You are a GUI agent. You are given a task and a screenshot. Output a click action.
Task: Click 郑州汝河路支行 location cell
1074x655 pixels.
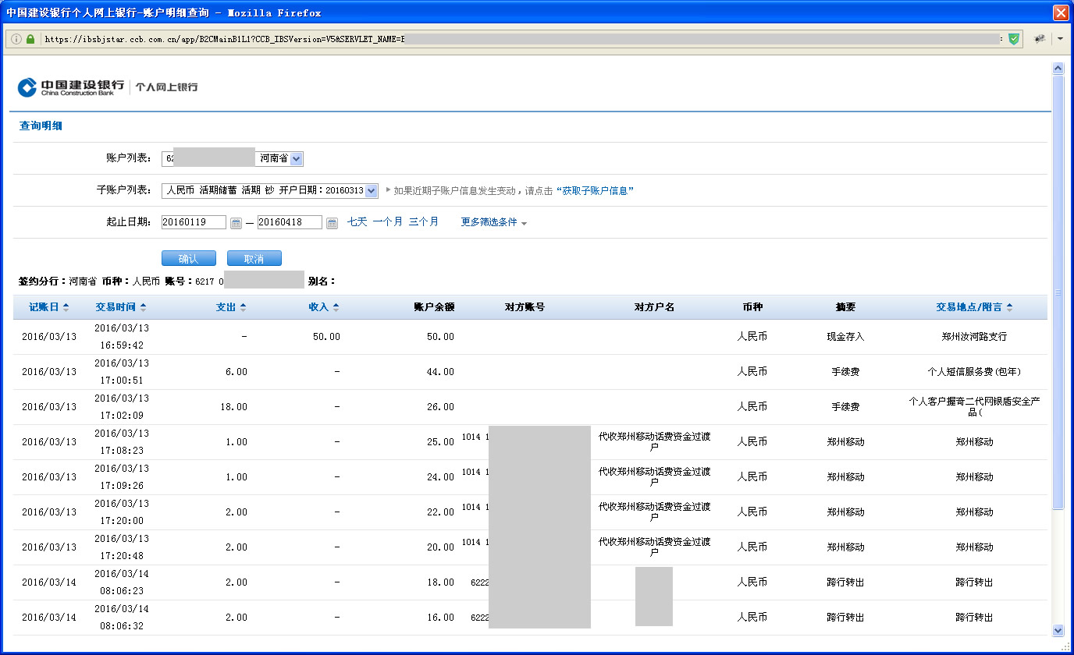(974, 337)
